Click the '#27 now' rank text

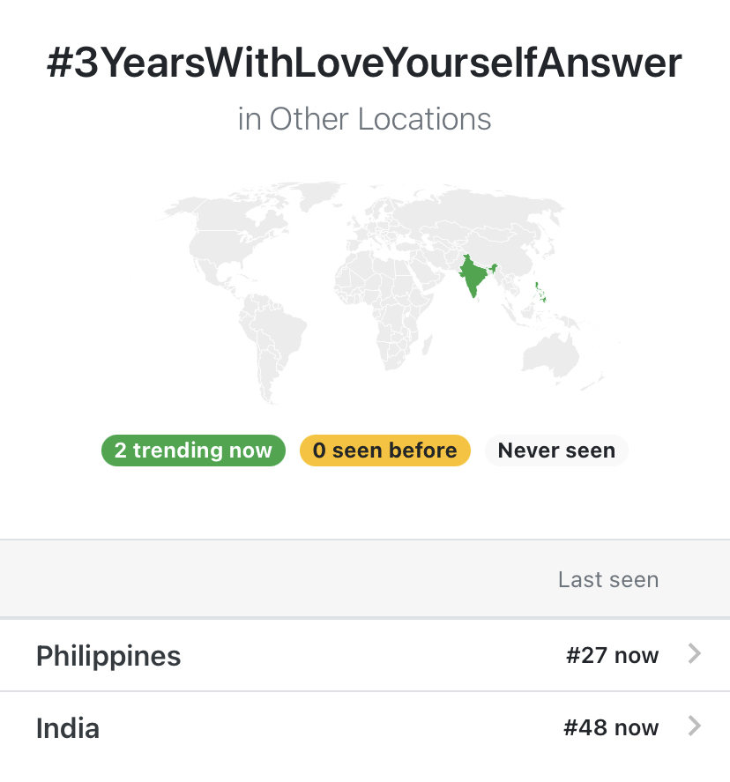click(x=613, y=655)
